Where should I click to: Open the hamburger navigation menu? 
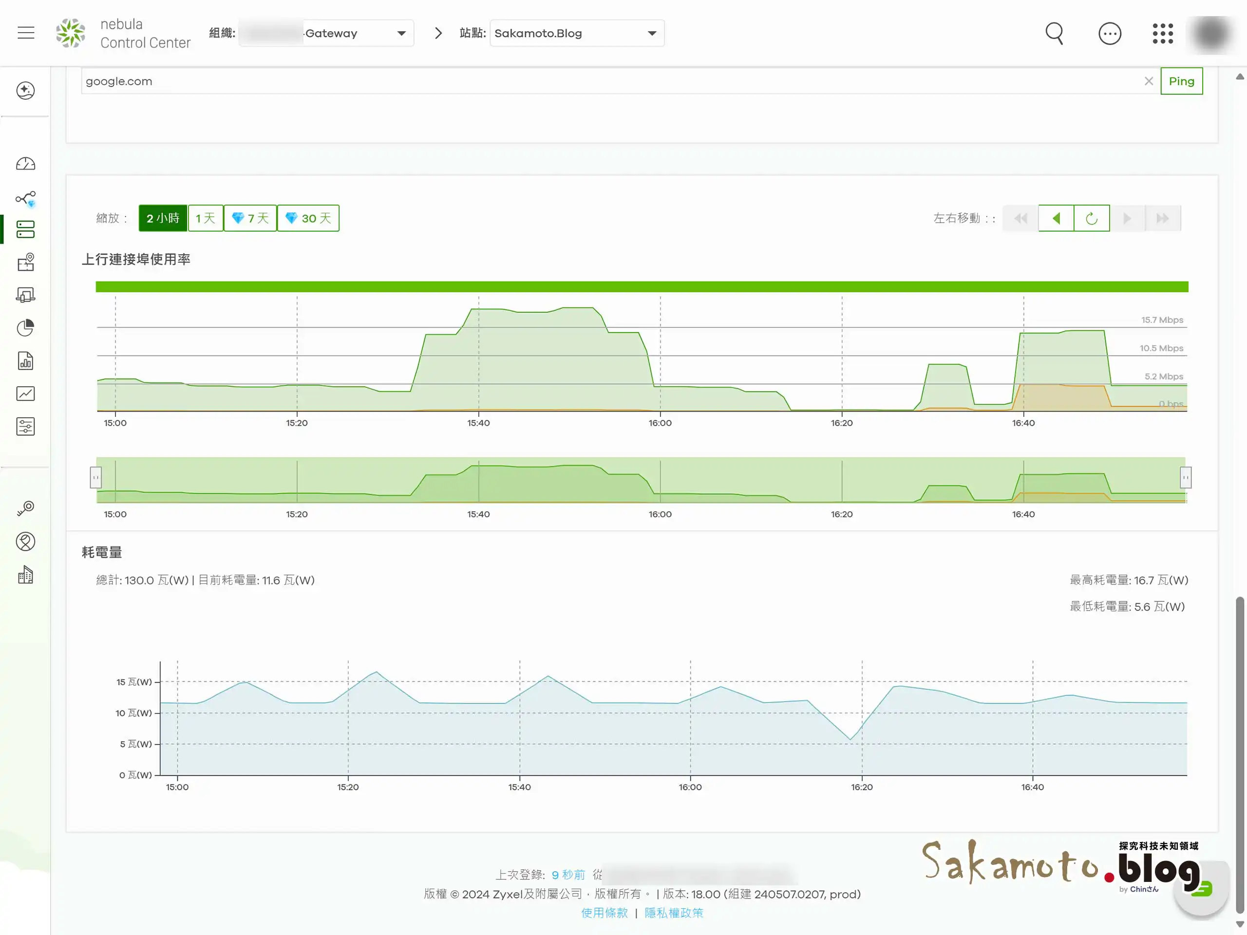[26, 33]
